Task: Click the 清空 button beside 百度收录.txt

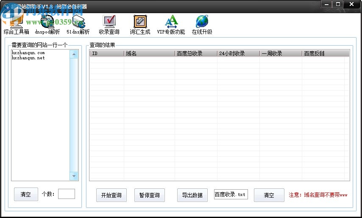Action: click(269, 195)
